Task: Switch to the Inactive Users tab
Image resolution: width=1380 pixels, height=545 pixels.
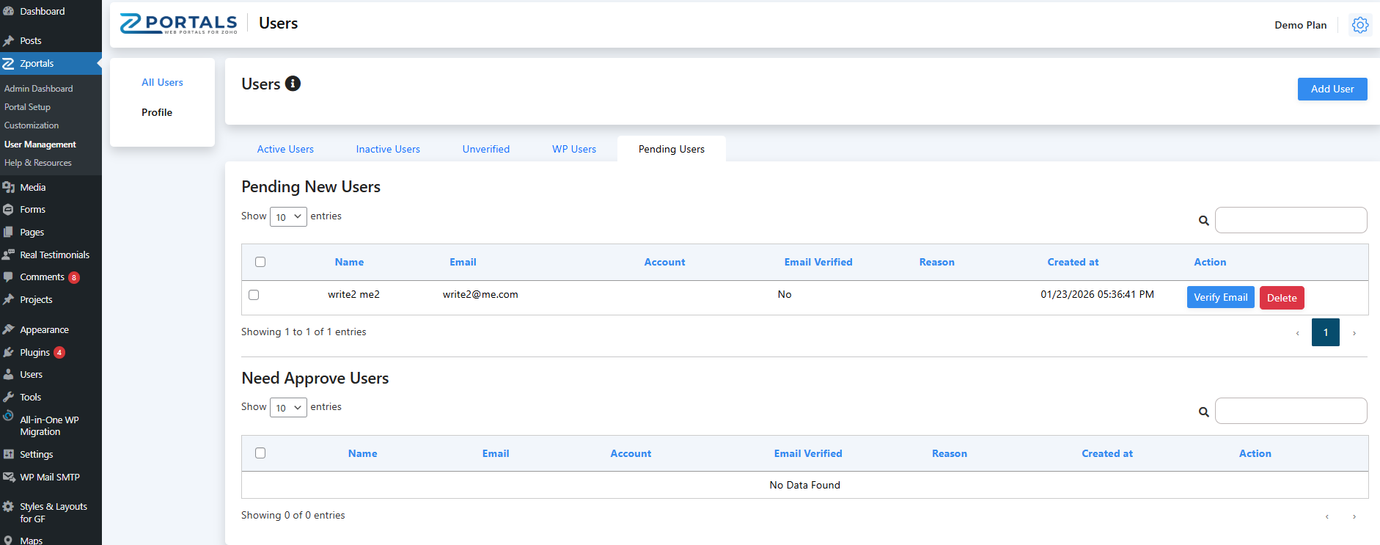Action: coord(388,149)
